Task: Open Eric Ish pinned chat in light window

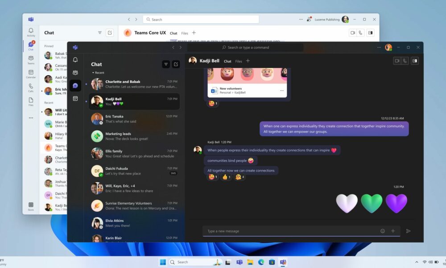Action: (54, 91)
